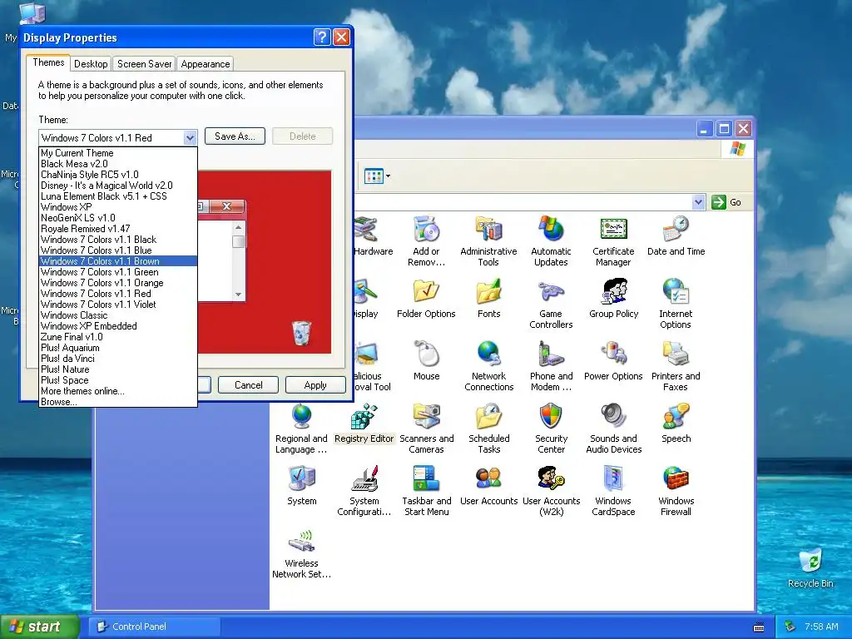
Task: Choose Windows XP theme from list
Action: [x=118, y=207]
